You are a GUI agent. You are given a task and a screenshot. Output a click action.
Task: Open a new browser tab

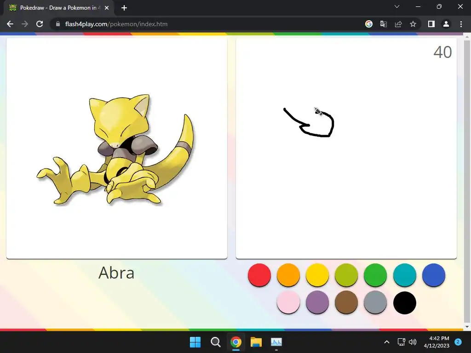[x=124, y=8]
